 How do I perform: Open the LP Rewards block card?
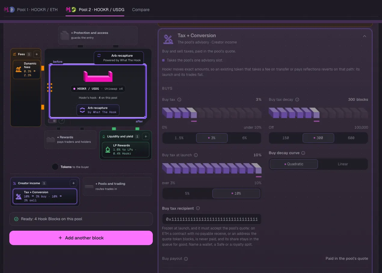126,149
